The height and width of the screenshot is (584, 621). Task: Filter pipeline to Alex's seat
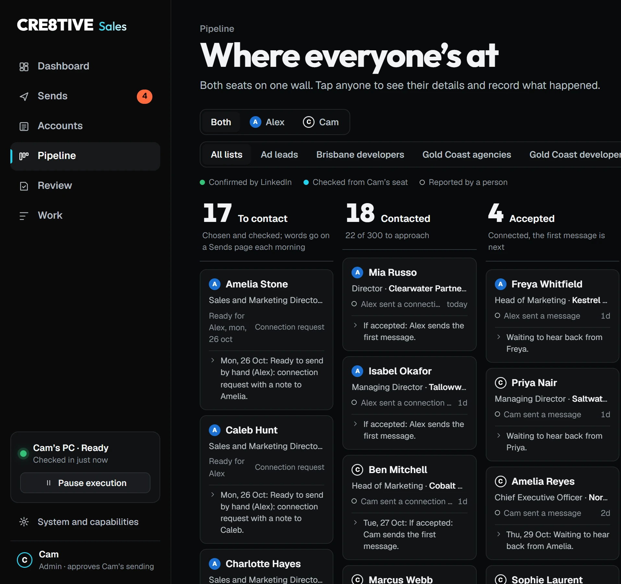pyautogui.click(x=267, y=122)
